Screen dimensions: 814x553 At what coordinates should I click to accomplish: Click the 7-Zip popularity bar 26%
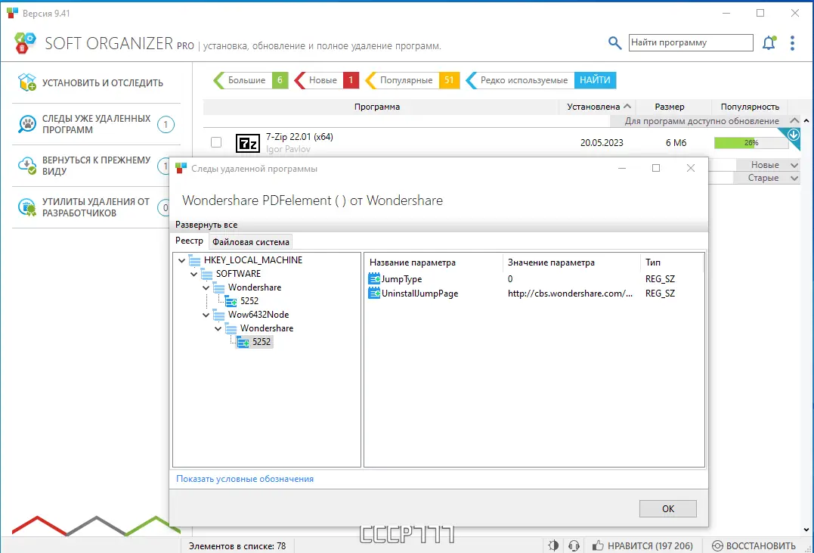coord(751,142)
